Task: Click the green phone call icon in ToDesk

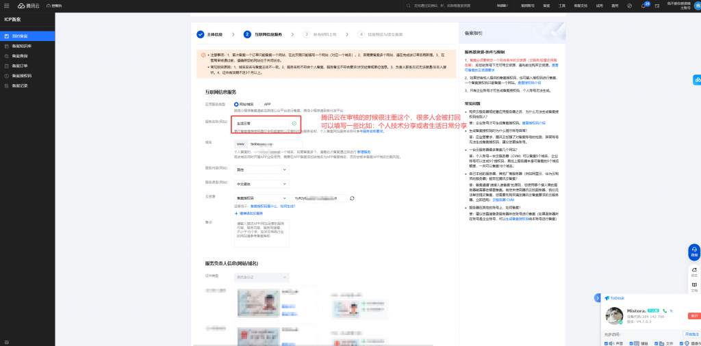Action: click(x=665, y=310)
